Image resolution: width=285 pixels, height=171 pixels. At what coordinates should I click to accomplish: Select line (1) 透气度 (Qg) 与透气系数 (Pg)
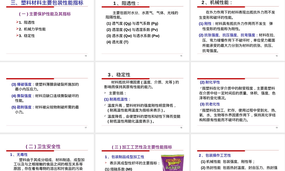coord(132,23)
